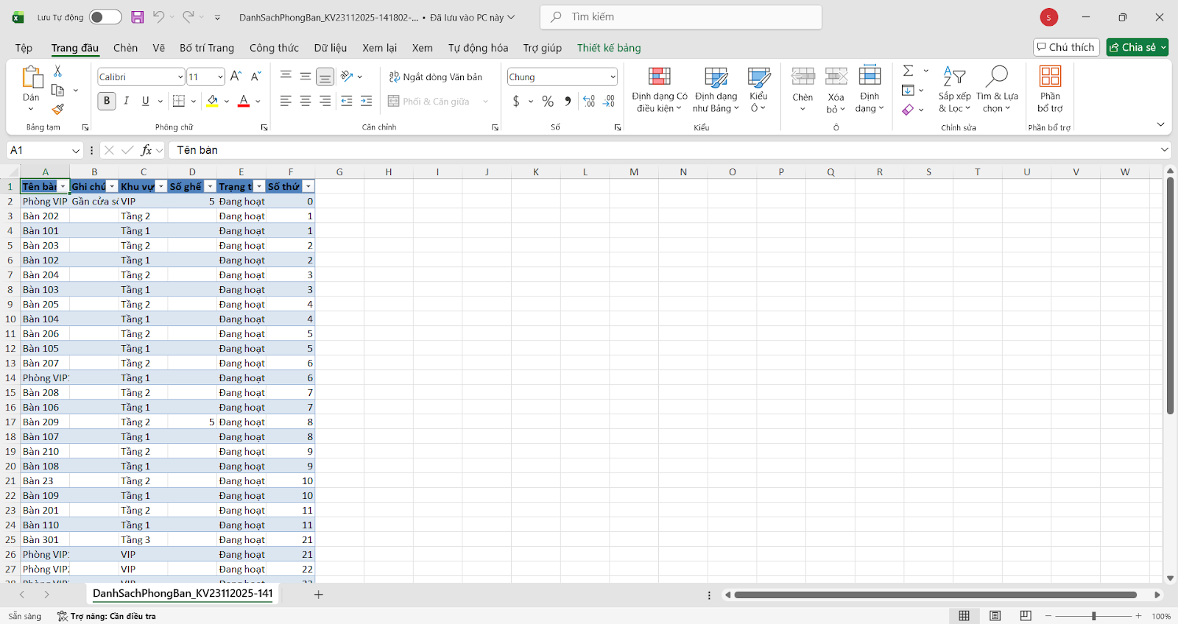Viewport: 1178px width, 624px height.
Task: Open the Khu vực column filter dropdown
Action: [x=161, y=187]
